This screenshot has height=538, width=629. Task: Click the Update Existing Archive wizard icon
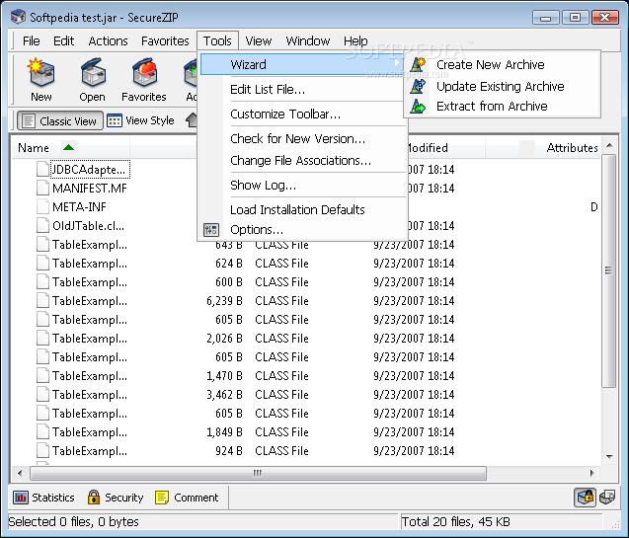point(418,86)
